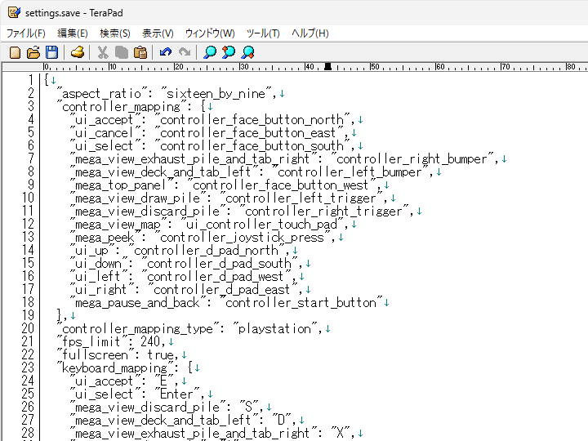Open the ツール(T) menu
The width and height of the screenshot is (588, 441).
tap(263, 33)
